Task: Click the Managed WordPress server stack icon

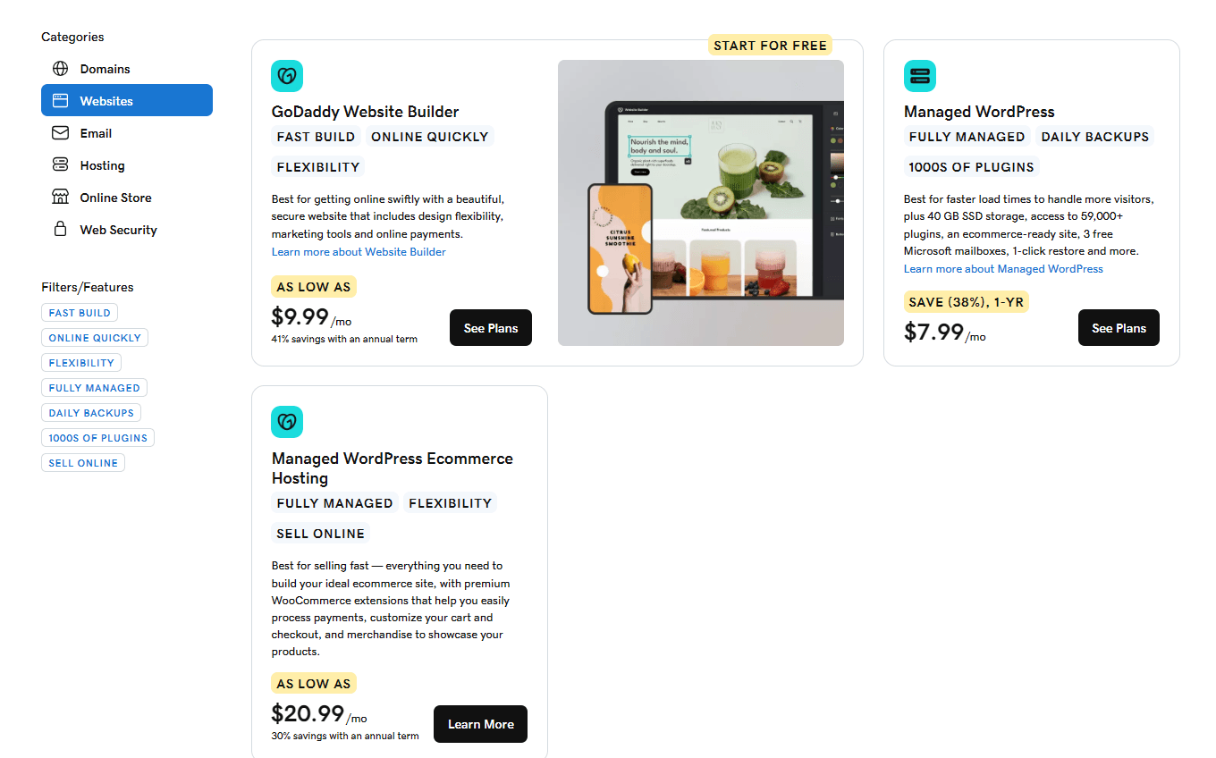Action: click(x=920, y=76)
